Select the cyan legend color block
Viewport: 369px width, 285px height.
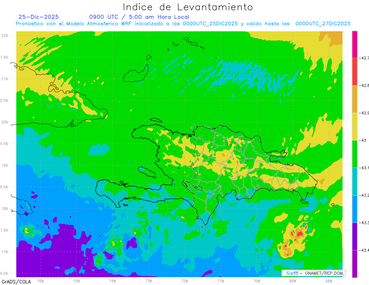[355, 181]
